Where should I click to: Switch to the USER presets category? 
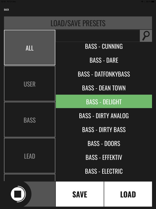click(30, 84)
